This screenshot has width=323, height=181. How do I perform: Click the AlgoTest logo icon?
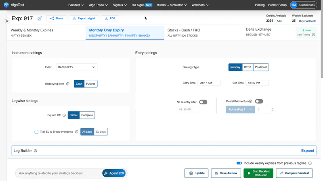(6, 5)
